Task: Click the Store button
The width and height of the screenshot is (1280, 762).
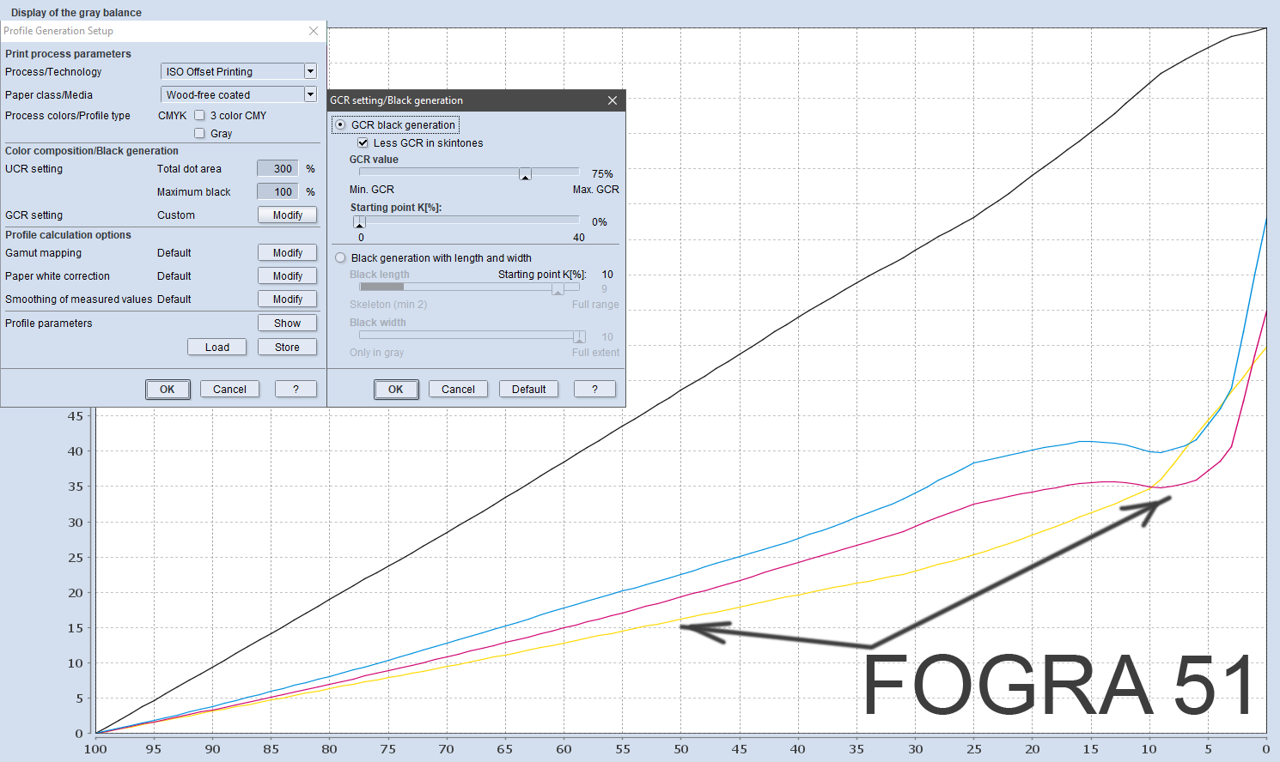Action: [x=288, y=348]
